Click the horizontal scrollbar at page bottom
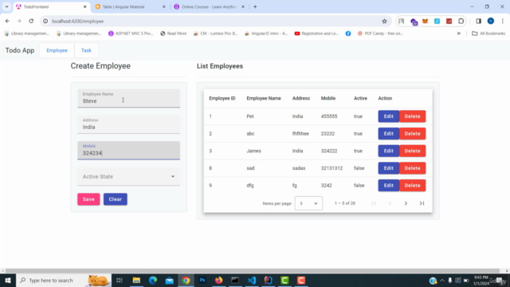510x287 pixels. (x=253, y=271)
